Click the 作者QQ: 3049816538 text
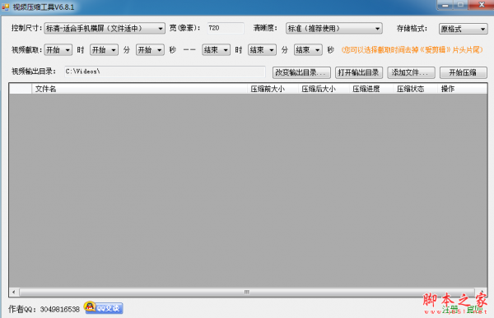494x318 pixels. pyautogui.click(x=44, y=309)
